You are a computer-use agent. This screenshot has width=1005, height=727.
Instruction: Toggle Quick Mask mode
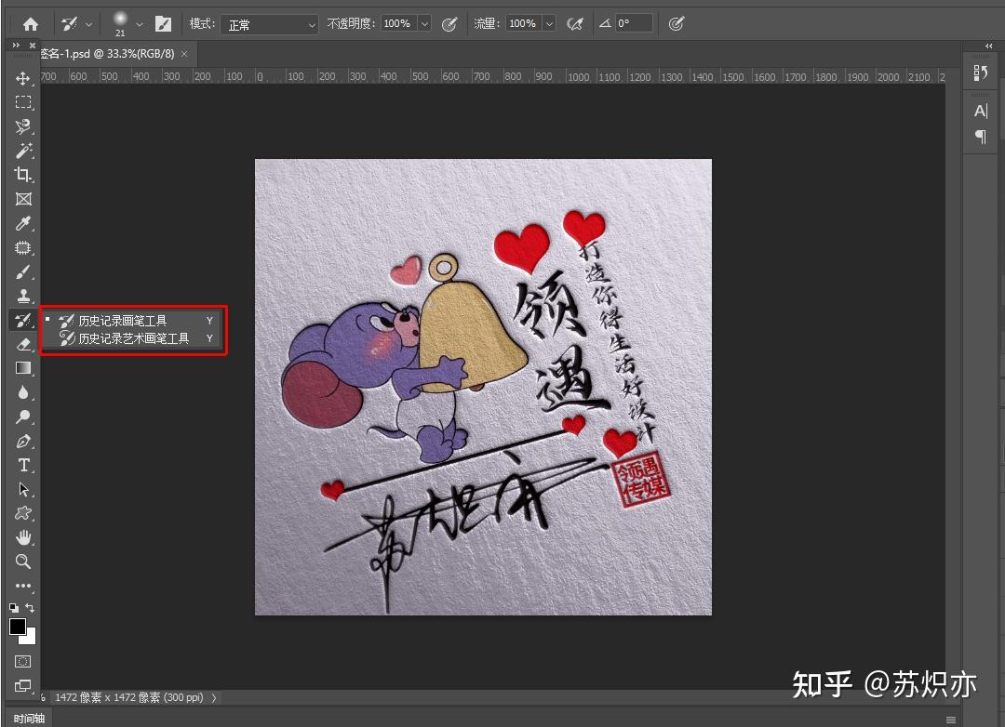point(23,662)
